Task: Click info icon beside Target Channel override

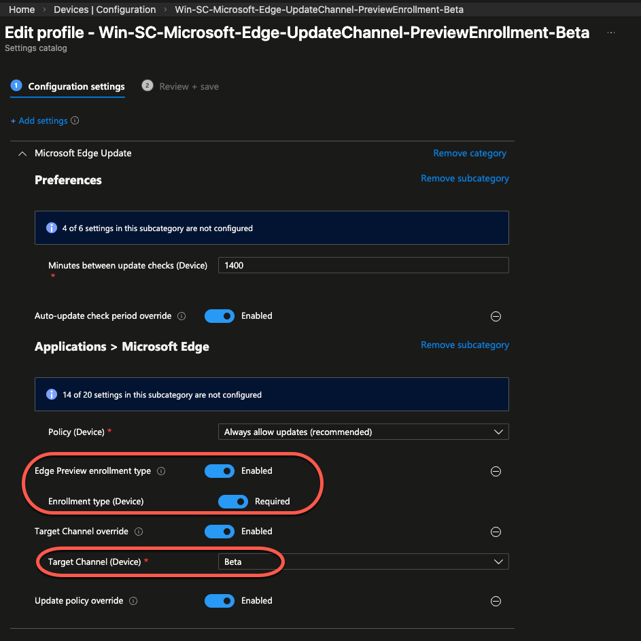Action: click(x=139, y=532)
